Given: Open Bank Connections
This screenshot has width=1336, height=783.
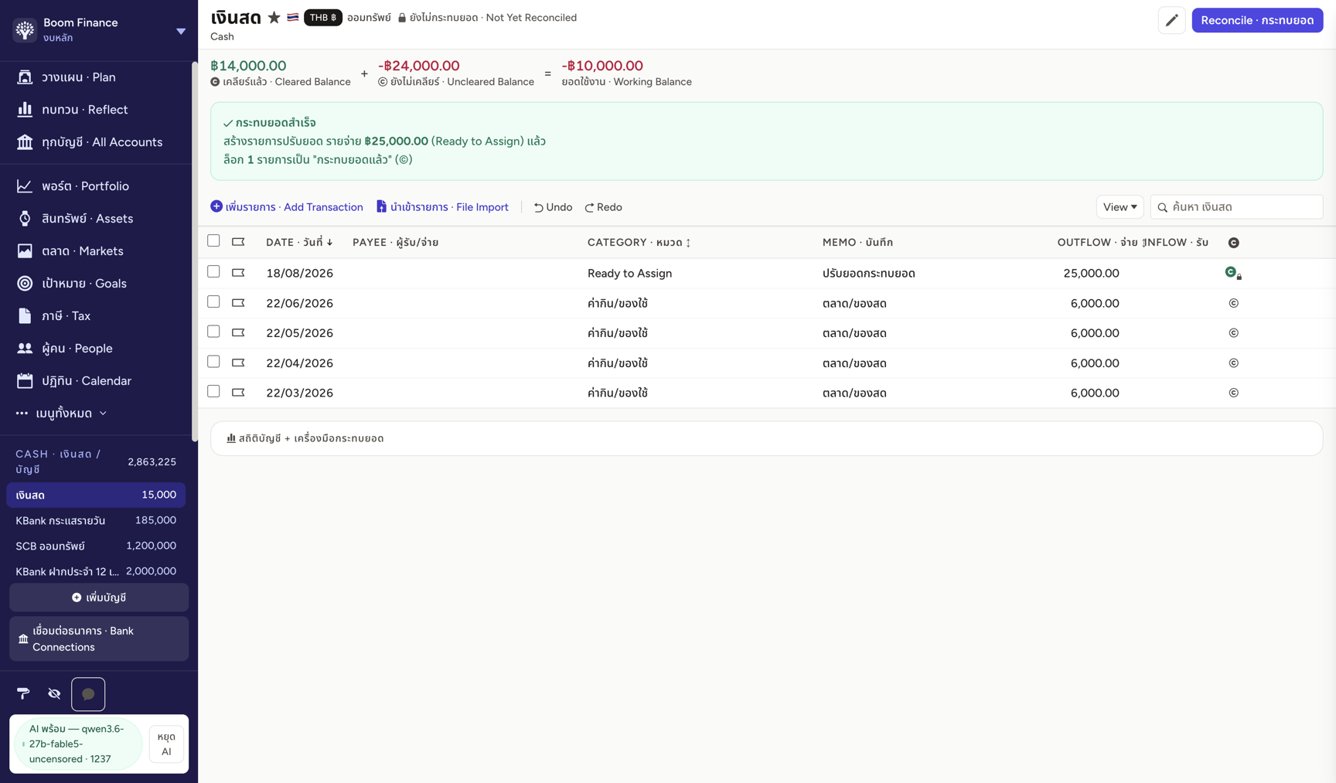Looking at the screenshot, I should pyautogui.click(x=99, y=638).
